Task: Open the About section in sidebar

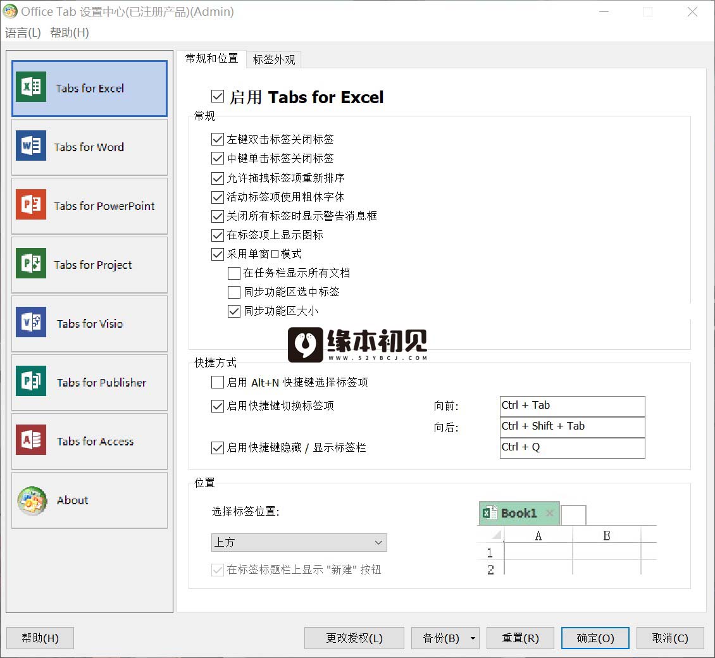Action: click(89, 500)
